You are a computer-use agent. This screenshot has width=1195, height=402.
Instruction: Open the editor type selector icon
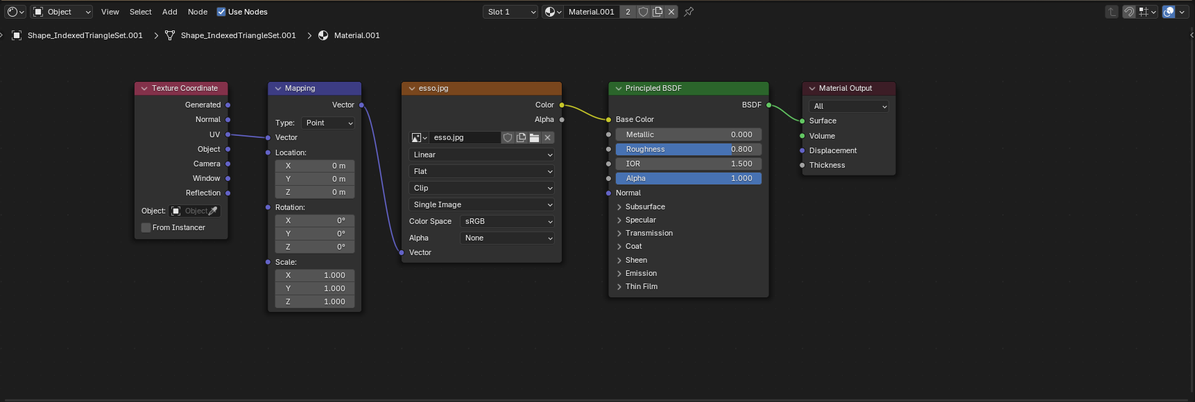[15, 12]
